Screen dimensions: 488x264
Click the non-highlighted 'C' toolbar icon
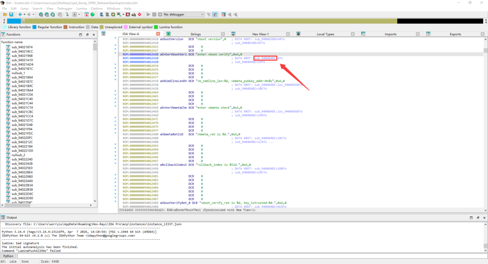point(209,15)
